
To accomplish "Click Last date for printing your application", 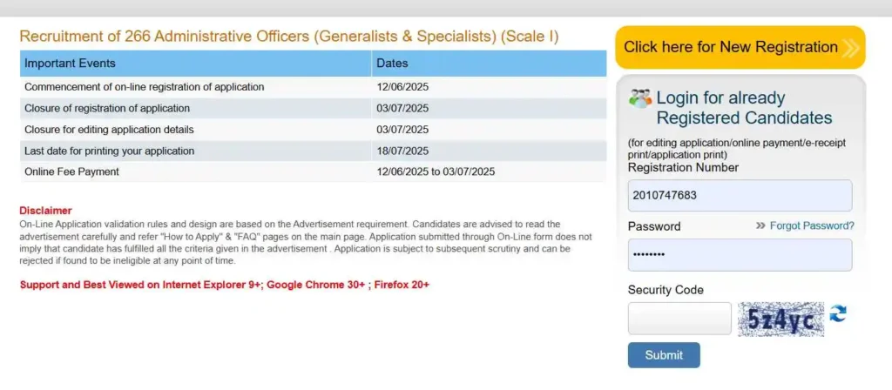I will (109, 151).
